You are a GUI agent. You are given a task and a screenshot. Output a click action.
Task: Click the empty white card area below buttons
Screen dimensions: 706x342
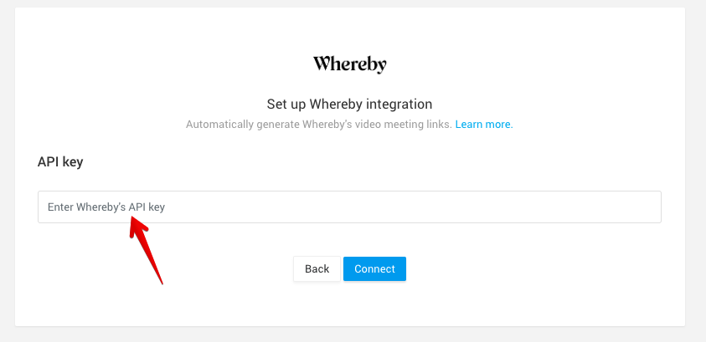pyautogui.click(x=350, y=304)
